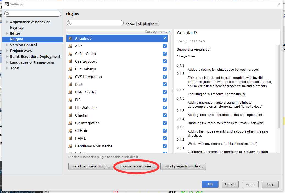Uncheck the ASP plugin
Viewport: 285px width, 193px height.
pos(164,46)
